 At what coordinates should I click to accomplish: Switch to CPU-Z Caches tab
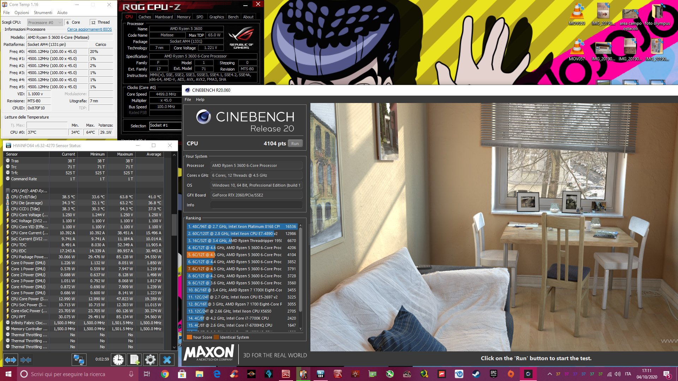pyautogui.click(x=144, y=17)
